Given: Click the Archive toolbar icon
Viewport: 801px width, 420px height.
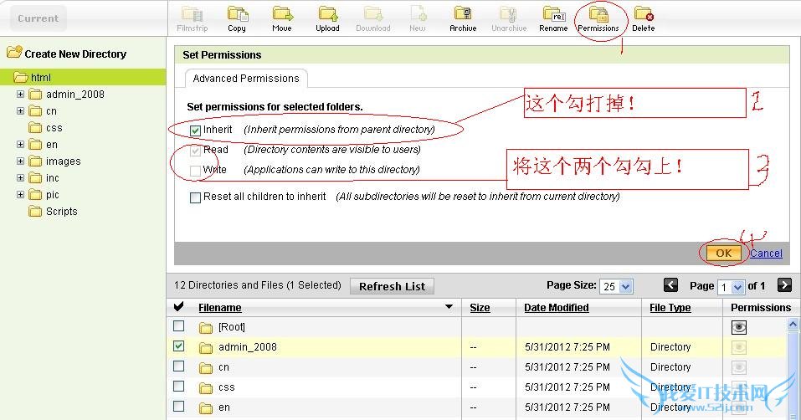Looking at the screenshot, I should coord(463,14).
